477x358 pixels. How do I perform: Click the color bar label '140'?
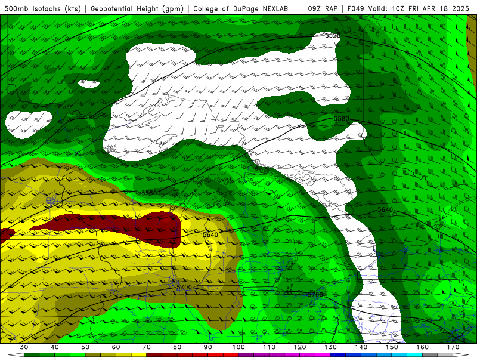(x=361, y=347)
